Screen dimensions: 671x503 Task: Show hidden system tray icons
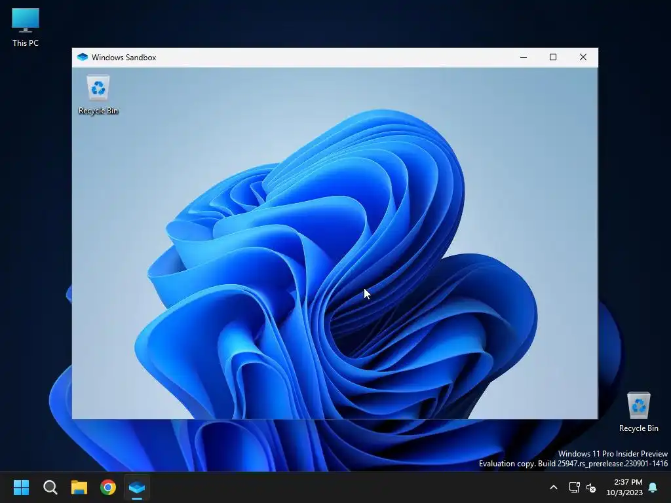pos(553,487)
